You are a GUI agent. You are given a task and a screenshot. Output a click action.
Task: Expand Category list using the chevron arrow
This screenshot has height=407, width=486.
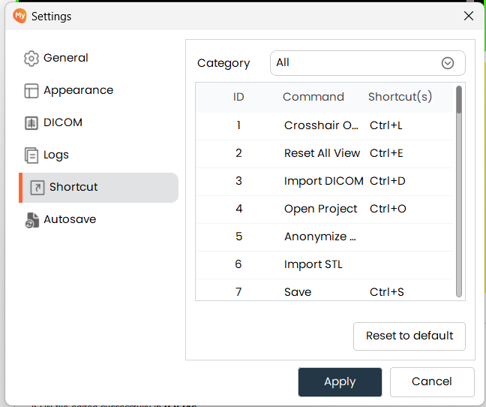(448, 63)
